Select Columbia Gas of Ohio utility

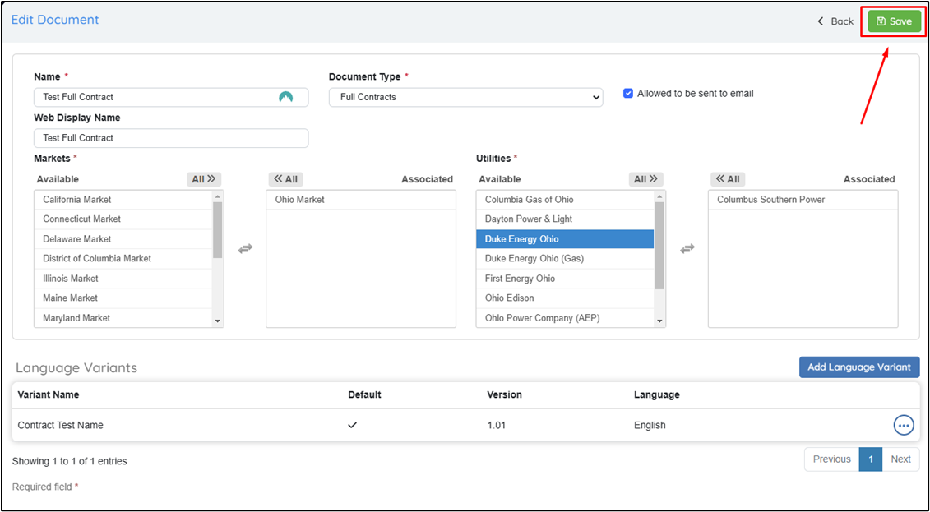(x=565, y=200)
